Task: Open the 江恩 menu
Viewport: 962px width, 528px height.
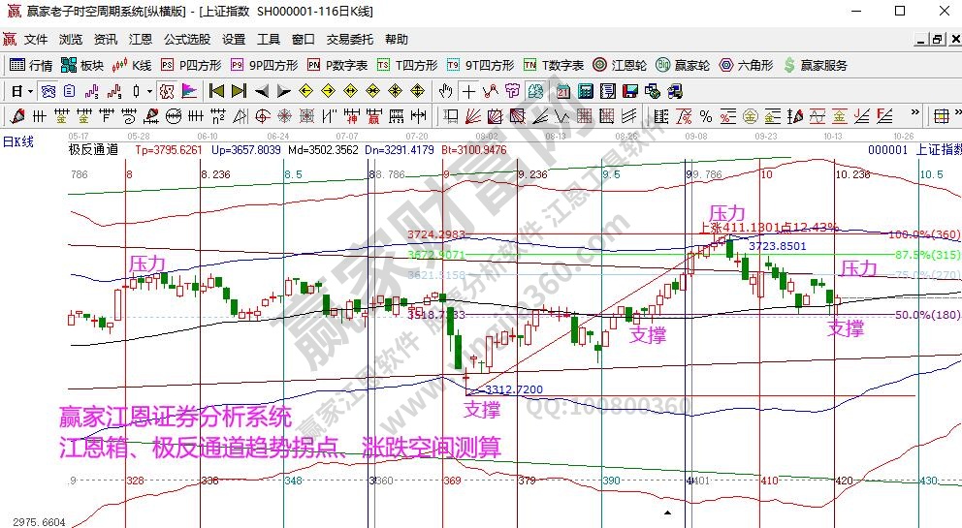Action: pos(140,40)
